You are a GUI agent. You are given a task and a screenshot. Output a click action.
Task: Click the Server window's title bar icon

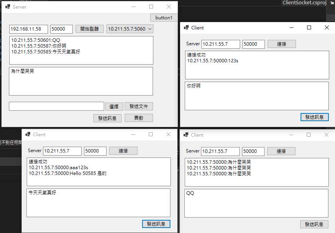(x=7, y=7)
